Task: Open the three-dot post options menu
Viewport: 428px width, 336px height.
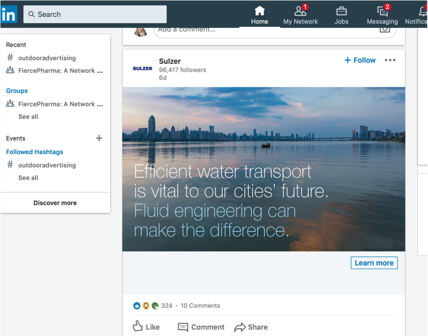Action: 390,60
